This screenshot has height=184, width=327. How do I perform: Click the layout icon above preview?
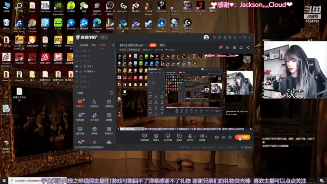point(234,47)
